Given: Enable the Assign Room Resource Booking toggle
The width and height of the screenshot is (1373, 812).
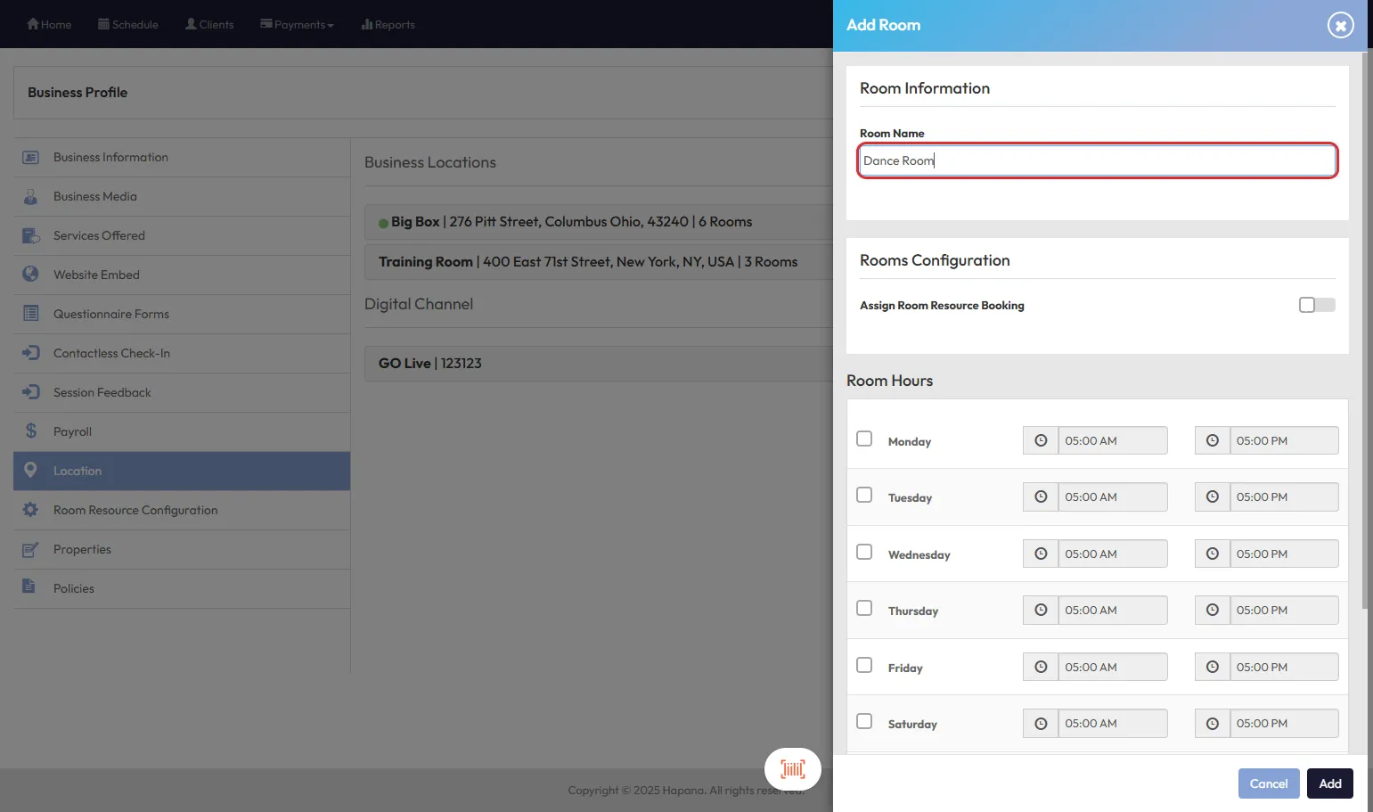Looking at the screenshot, I should click(1316, 305).
